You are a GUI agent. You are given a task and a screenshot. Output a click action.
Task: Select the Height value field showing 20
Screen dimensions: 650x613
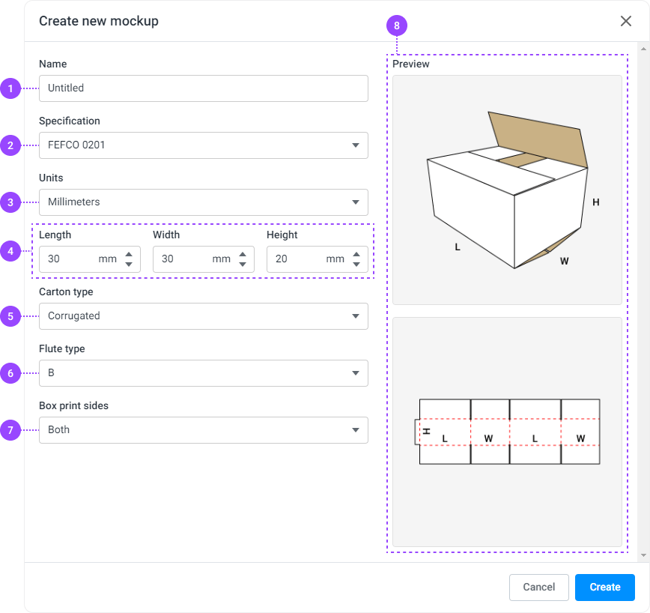[303, 259]
